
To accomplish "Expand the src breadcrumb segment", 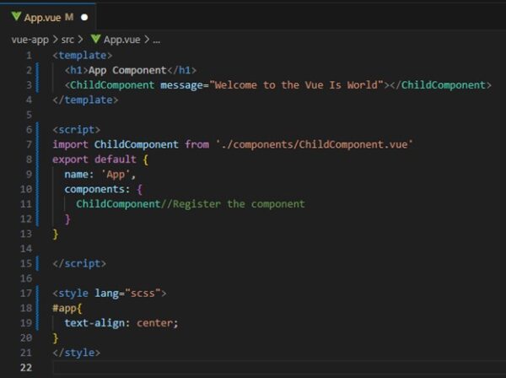I will click(67, 39).
